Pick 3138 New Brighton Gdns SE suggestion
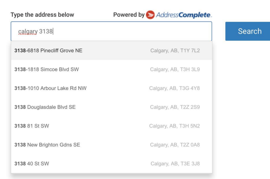This screenshot has height=179, width=270. click(x=112, y=145)
